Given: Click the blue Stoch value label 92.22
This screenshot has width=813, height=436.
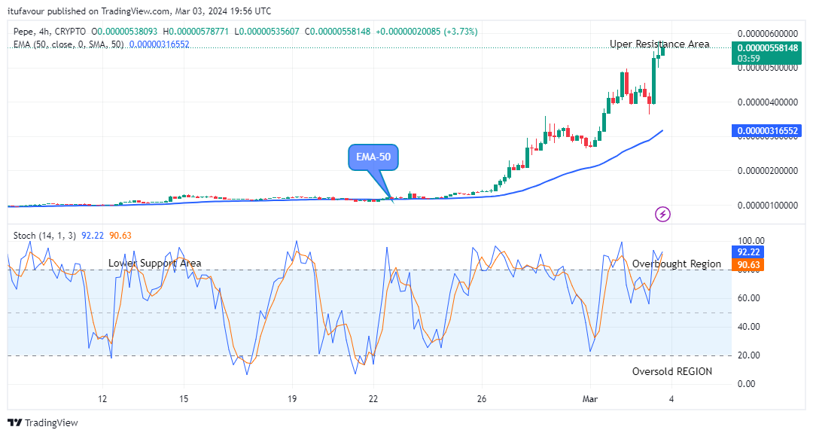Looking at the screenshot, I should point(748,252).
